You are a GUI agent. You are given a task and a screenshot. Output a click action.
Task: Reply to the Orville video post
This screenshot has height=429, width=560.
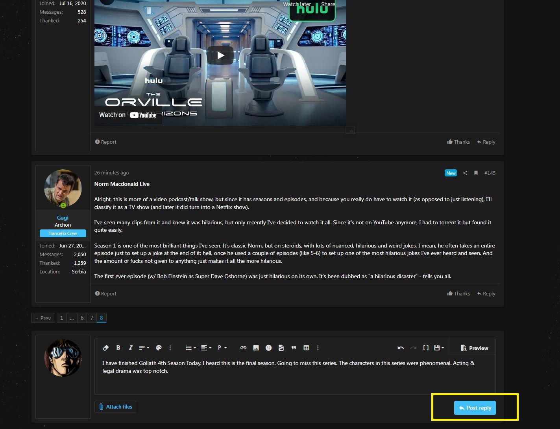[x=486, y=142]
